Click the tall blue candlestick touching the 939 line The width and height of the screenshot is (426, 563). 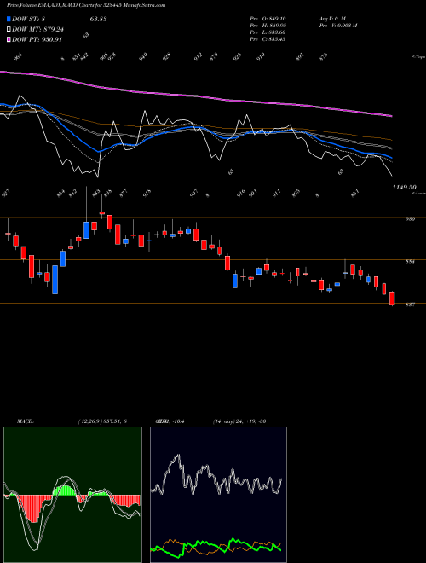point(86,229)
